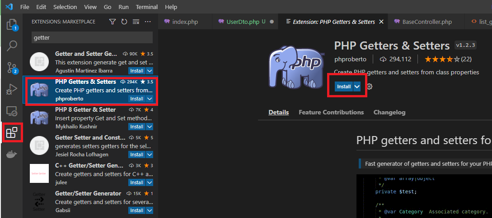Expand install options for C++ Getter/Setter Generator

(150, 182)
